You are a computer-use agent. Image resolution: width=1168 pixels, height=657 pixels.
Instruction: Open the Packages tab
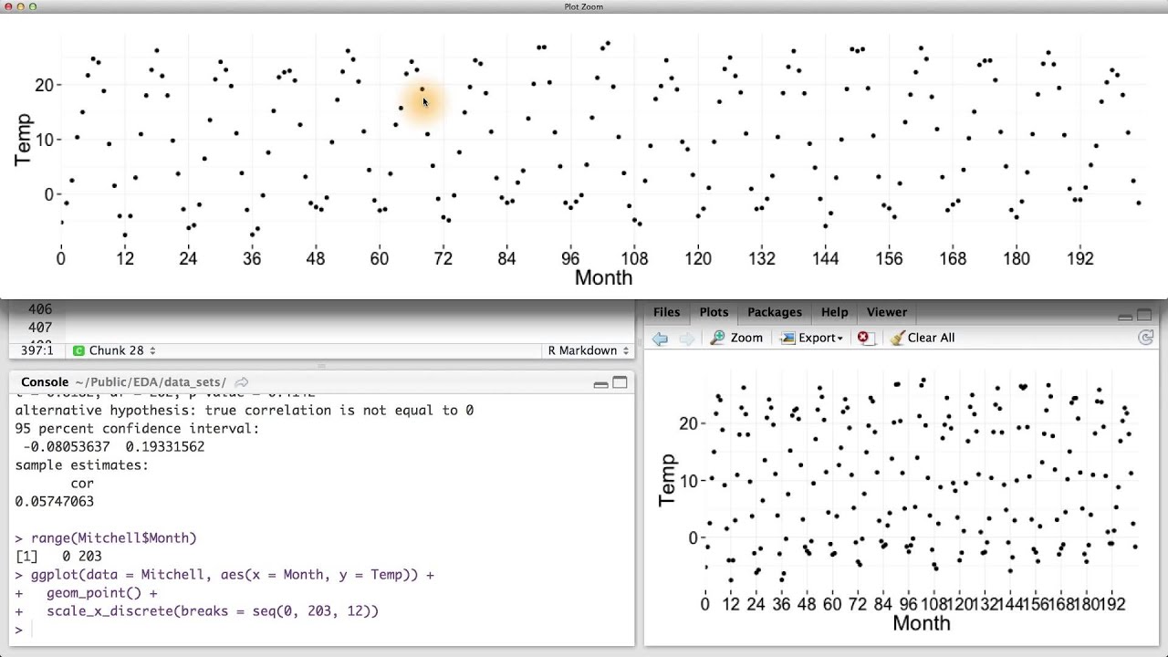[x=775, y=312]
